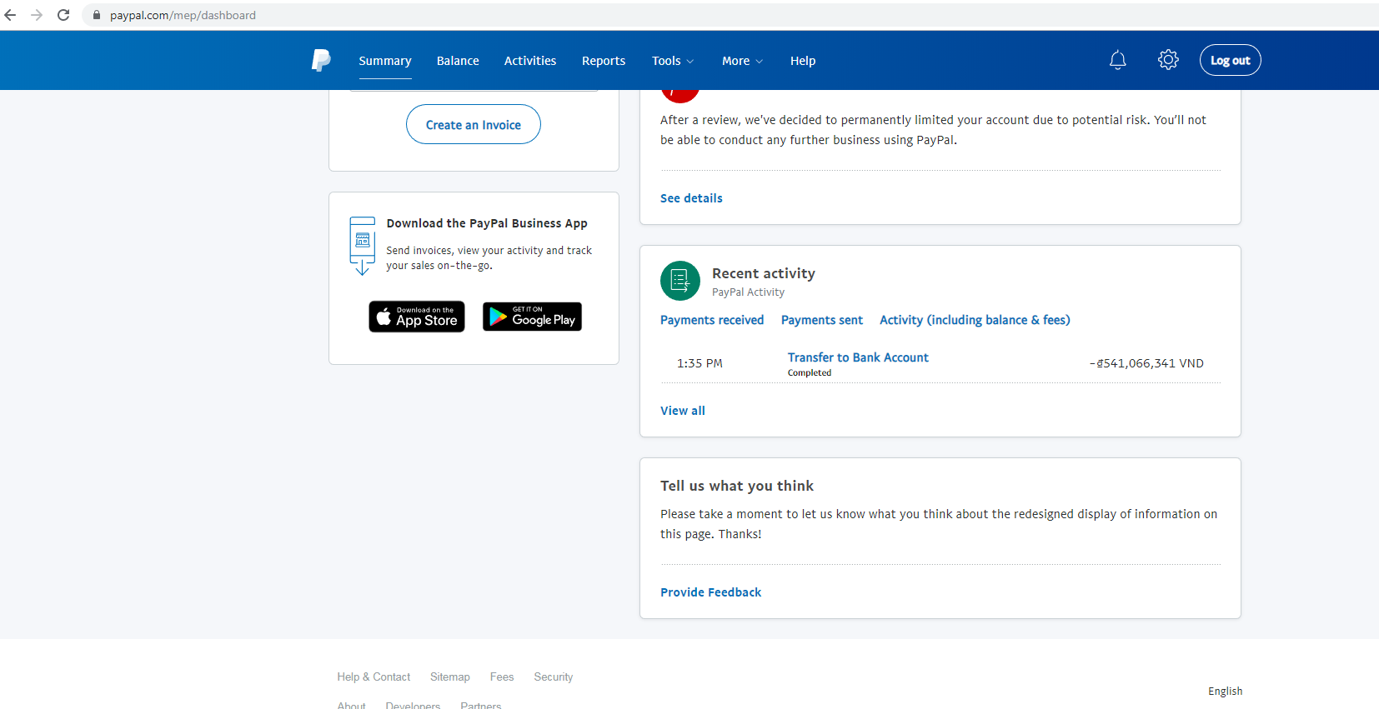Click the Get it on Google Play badge
Screen dimensions: 1379x709
click(532, 317)
